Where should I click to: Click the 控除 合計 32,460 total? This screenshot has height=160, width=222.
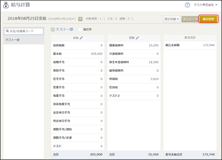pos(153,154)
